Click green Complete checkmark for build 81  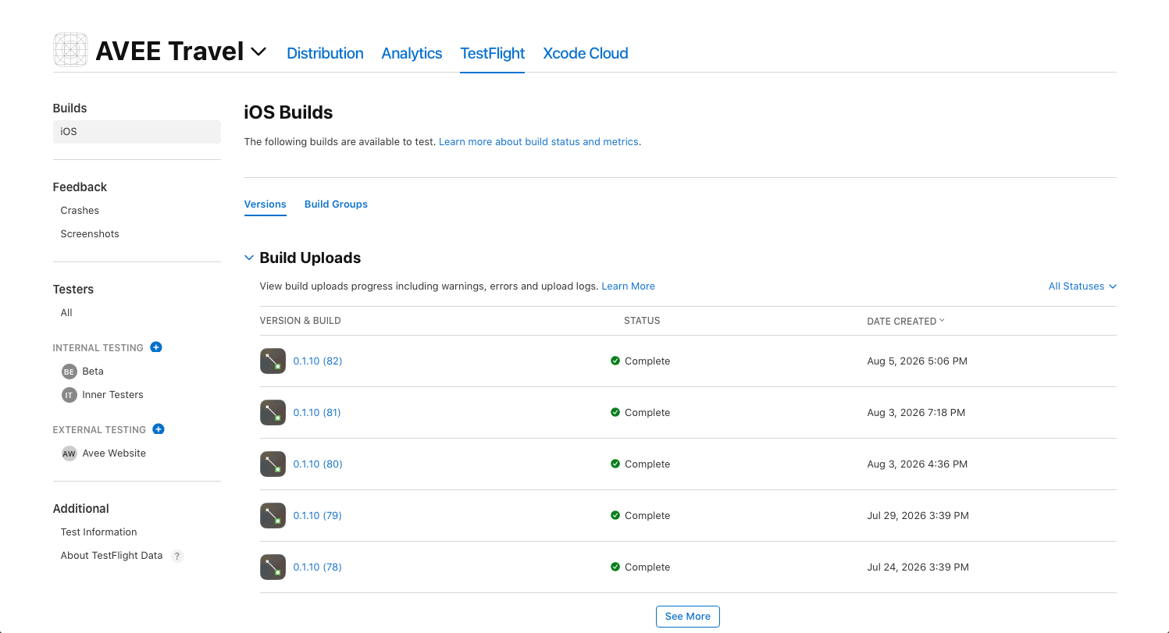[615, 412]
